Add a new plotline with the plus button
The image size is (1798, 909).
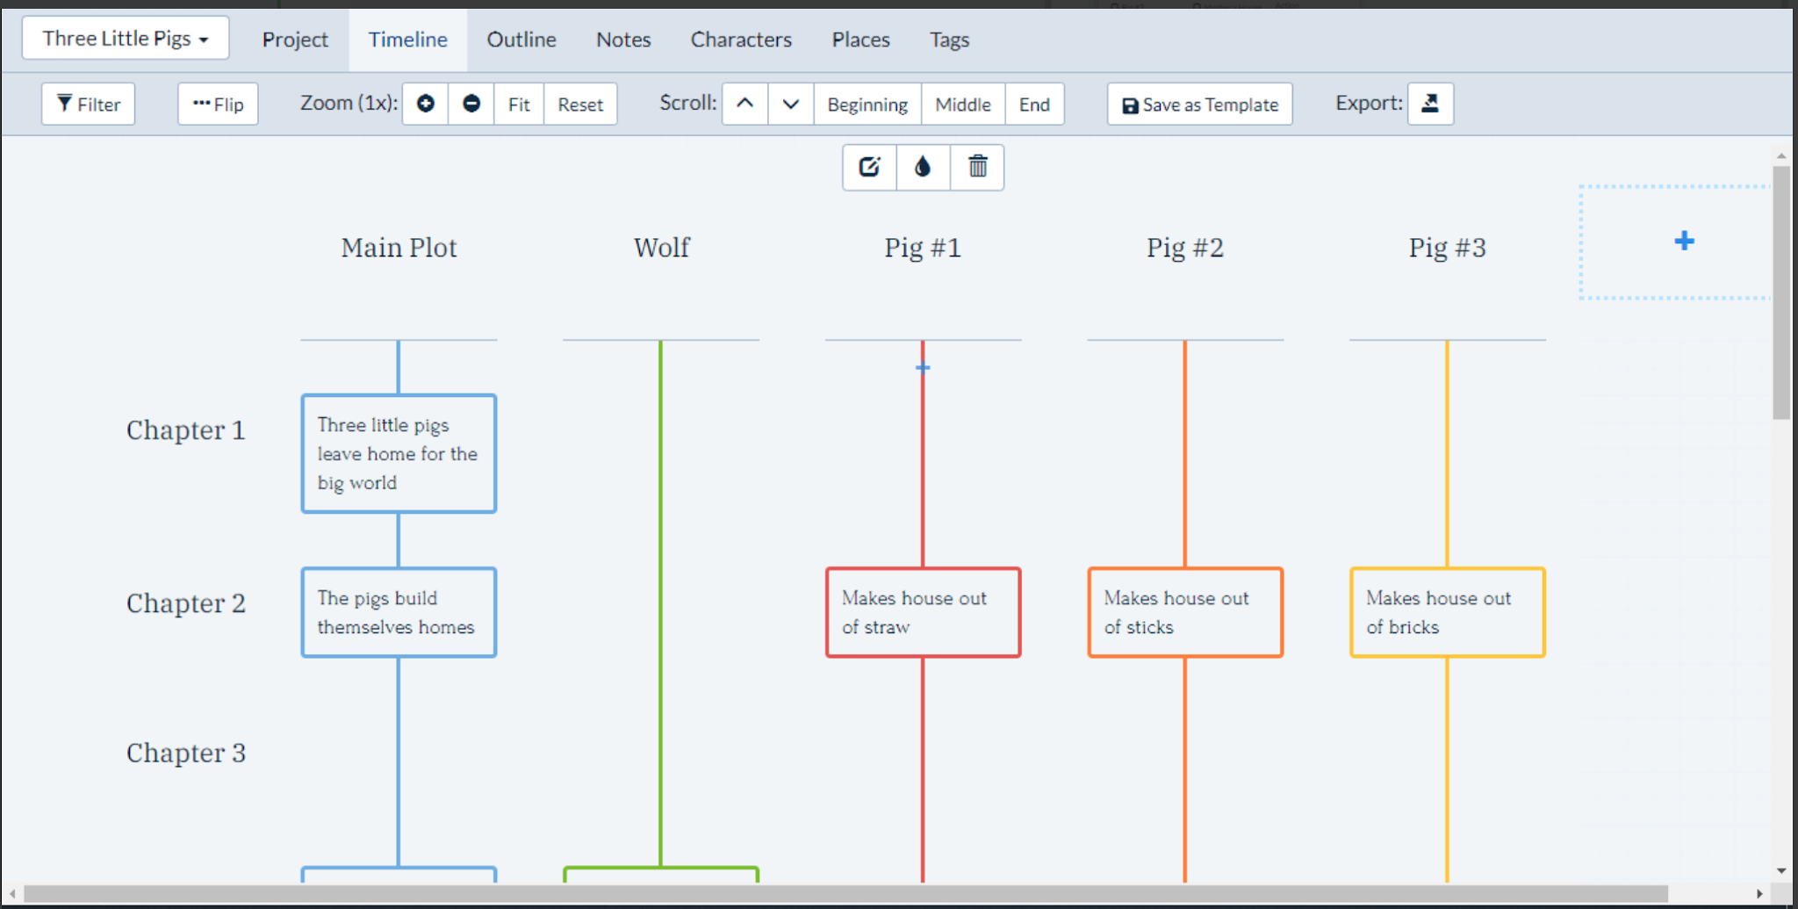[x=1683, y=242]
